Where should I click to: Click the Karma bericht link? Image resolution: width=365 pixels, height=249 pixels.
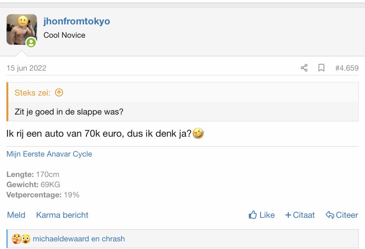[x=62, y=215]
